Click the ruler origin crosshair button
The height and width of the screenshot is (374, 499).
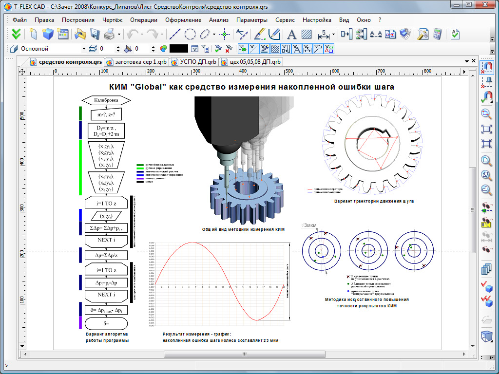point(22,72)
